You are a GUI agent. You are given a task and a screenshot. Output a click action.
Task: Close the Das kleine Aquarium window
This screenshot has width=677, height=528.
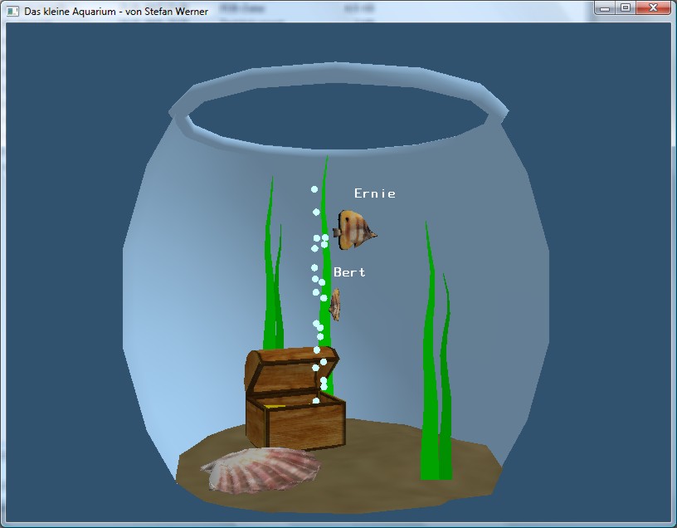point(653,7)
